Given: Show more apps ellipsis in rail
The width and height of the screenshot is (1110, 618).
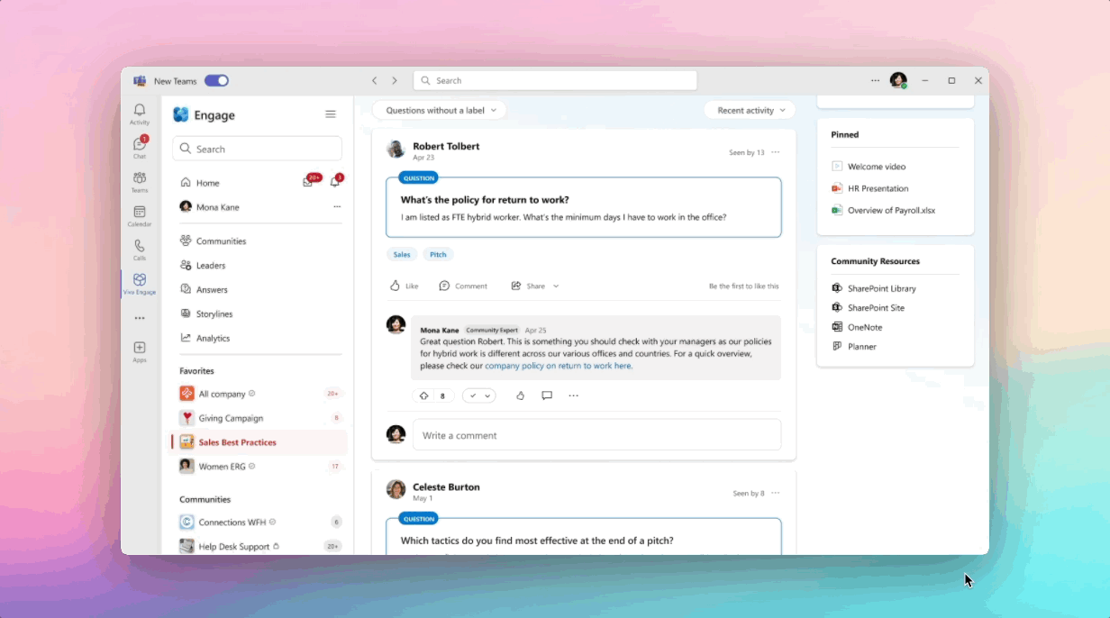Looking at the screenshot, I should (x=140, y=318).
